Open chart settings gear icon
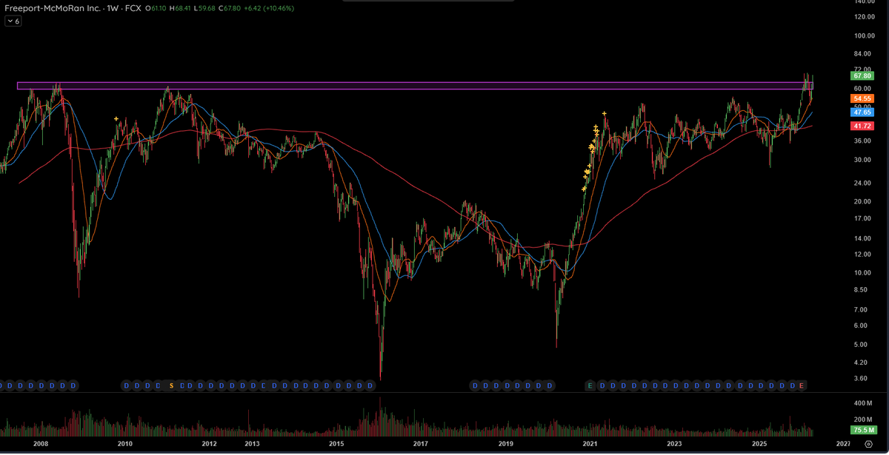 pos(869,442)
